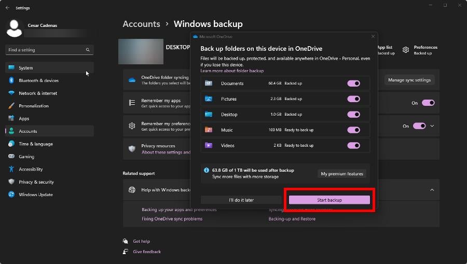467x264 pixels.
Task: Click the Documents folder icon in OneDrive dialog
Action: 209,84
